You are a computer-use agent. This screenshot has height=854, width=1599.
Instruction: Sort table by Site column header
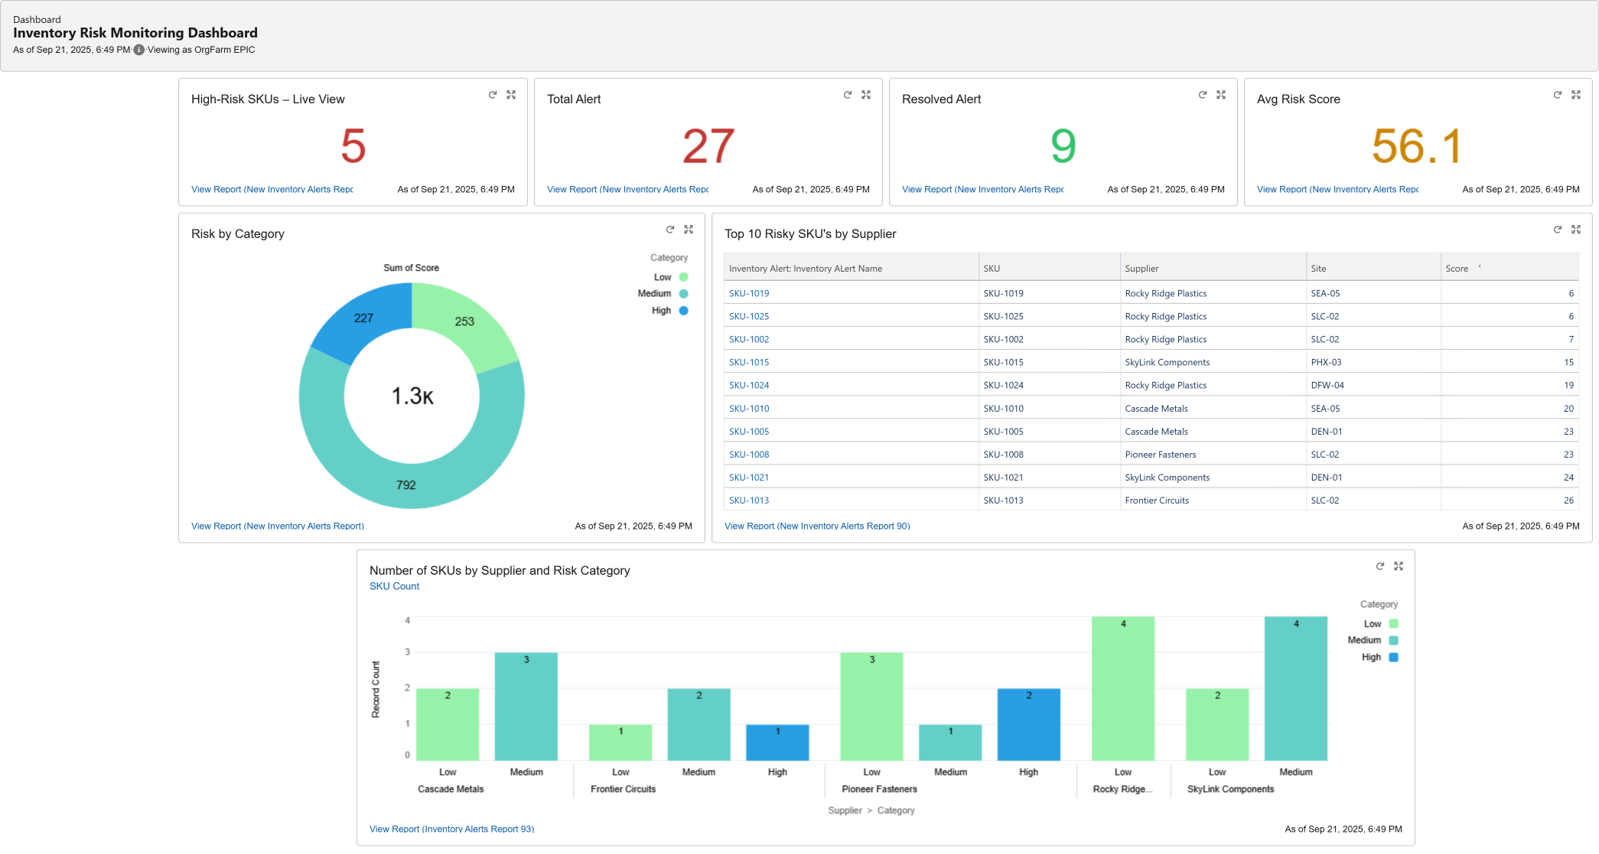coord(1318,269)
